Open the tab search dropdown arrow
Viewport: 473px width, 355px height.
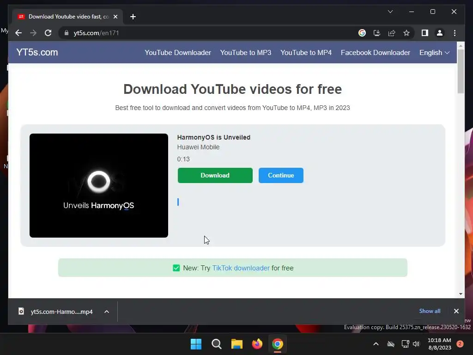390,12
